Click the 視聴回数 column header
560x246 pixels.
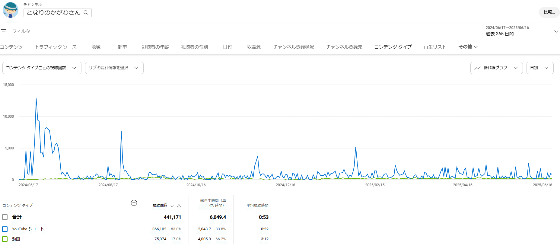pyautogui.click(x=160, y=206)
